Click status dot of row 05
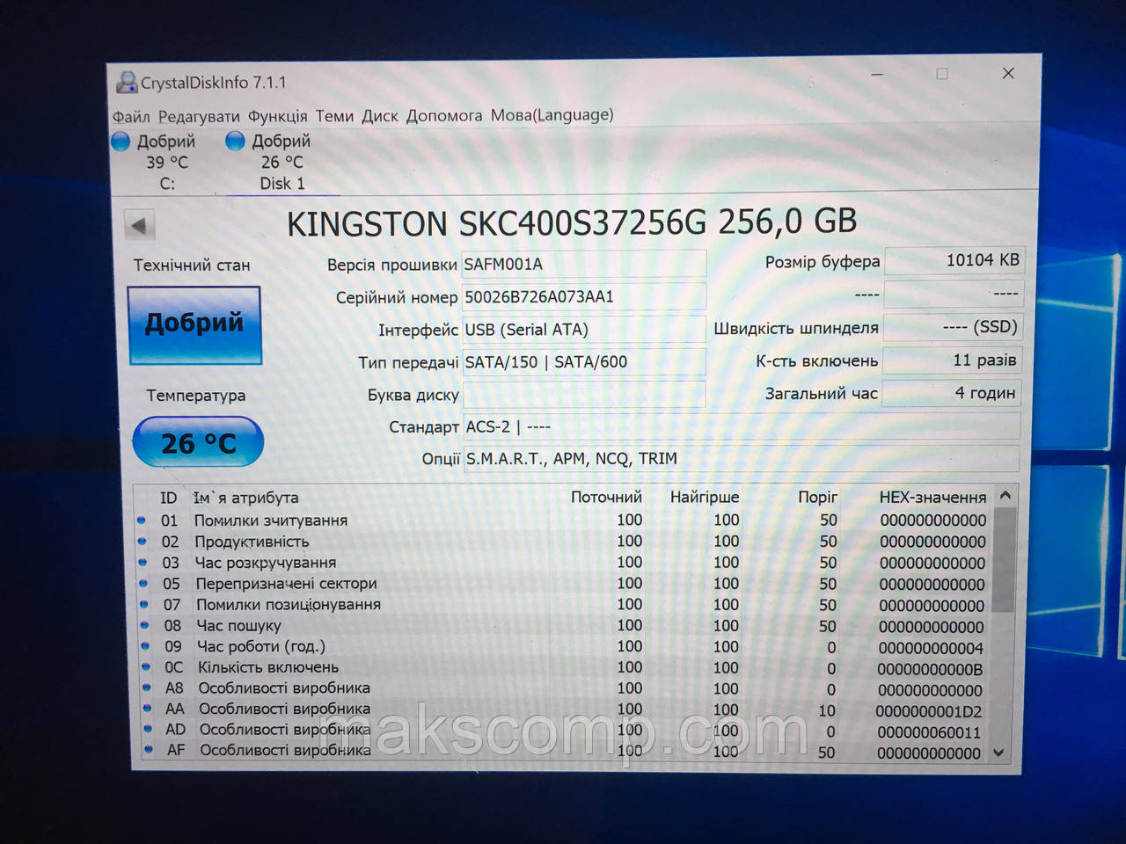The height and width of the screenshot is (844, 1126). pos(143,583)
